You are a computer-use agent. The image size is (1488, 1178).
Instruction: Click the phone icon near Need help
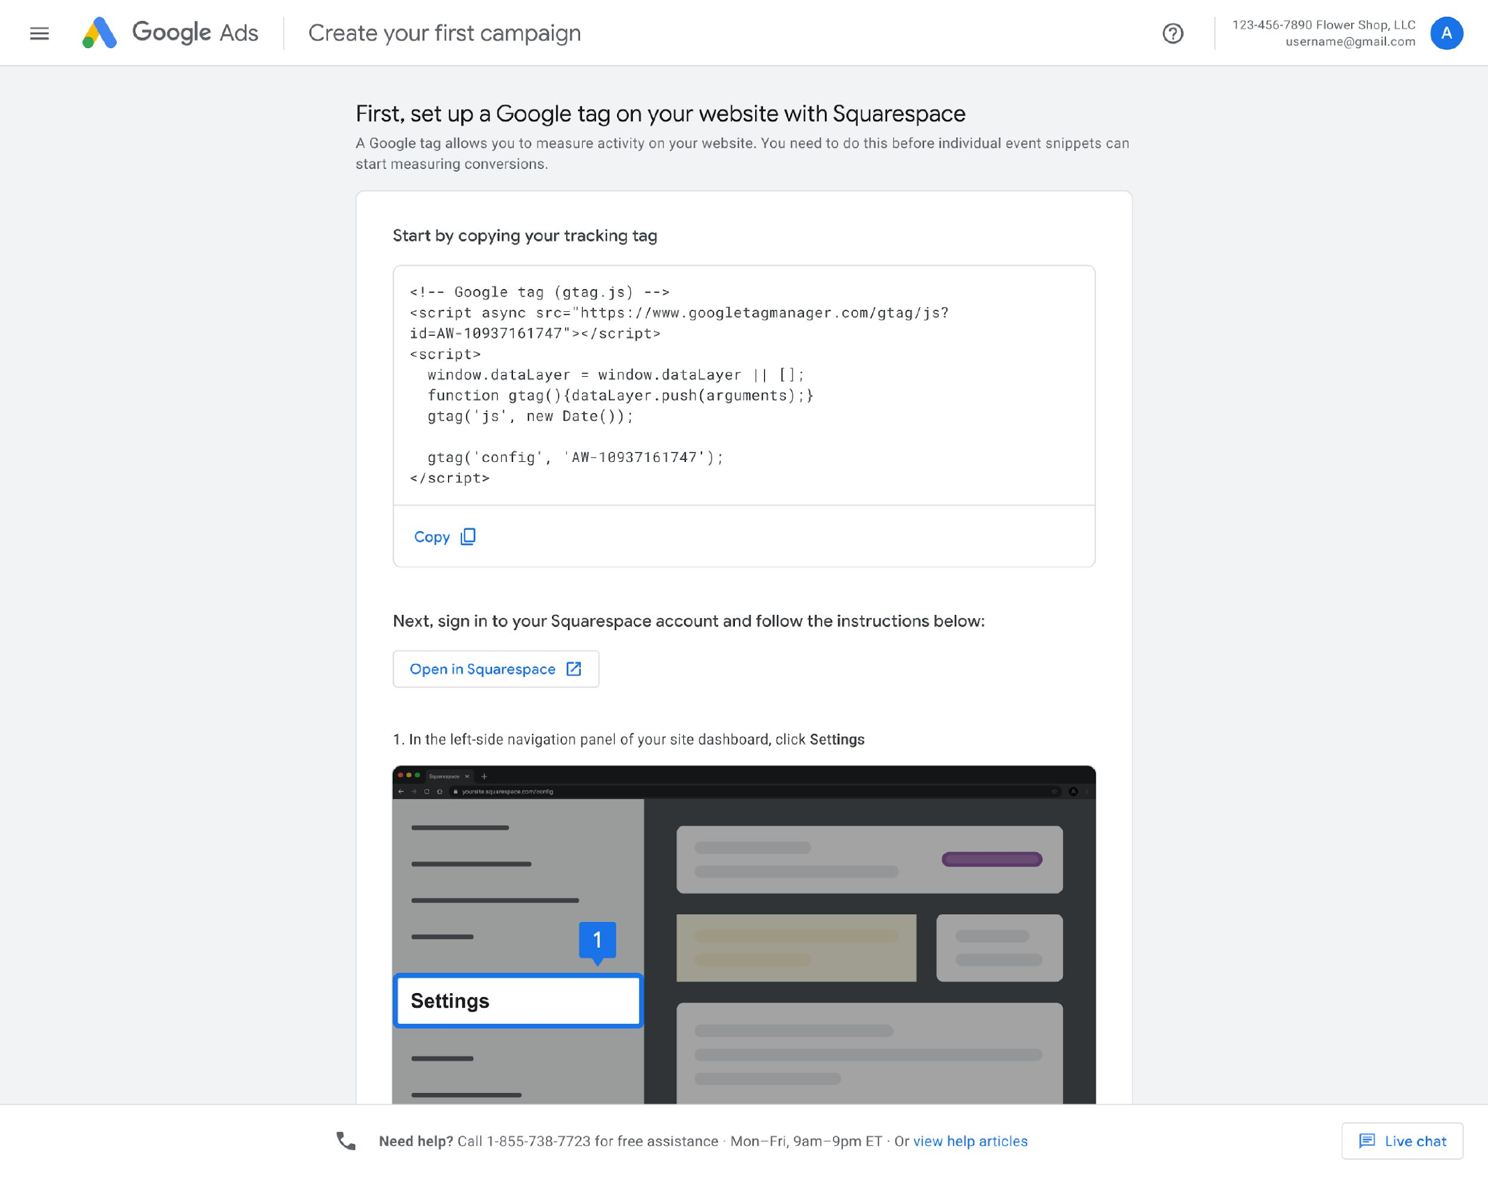point(345,1141)
